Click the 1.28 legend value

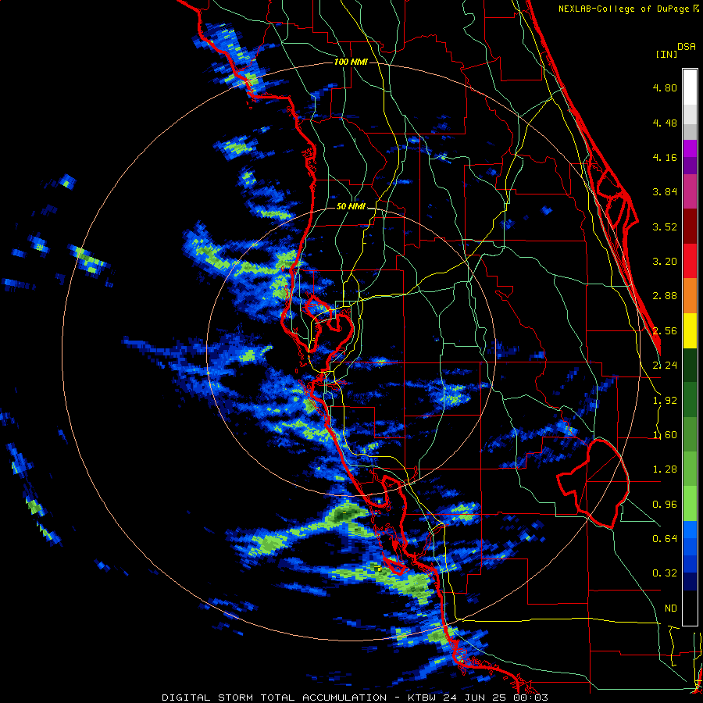point(665,469)
